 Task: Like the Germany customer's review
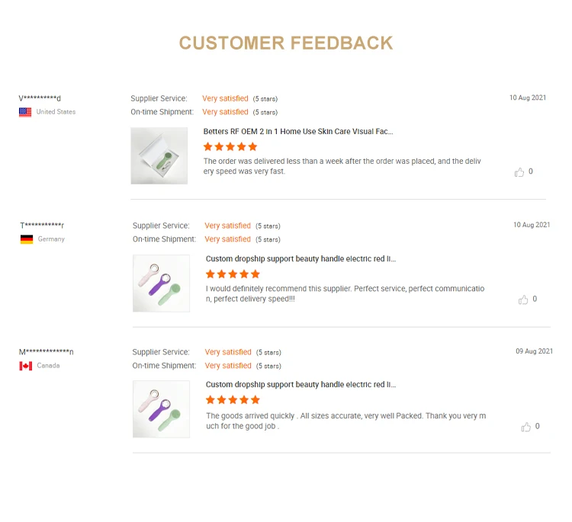tap(523, 299)
